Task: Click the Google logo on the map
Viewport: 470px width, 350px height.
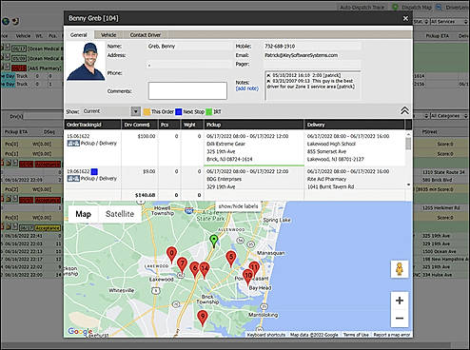Action: [80, 332]
